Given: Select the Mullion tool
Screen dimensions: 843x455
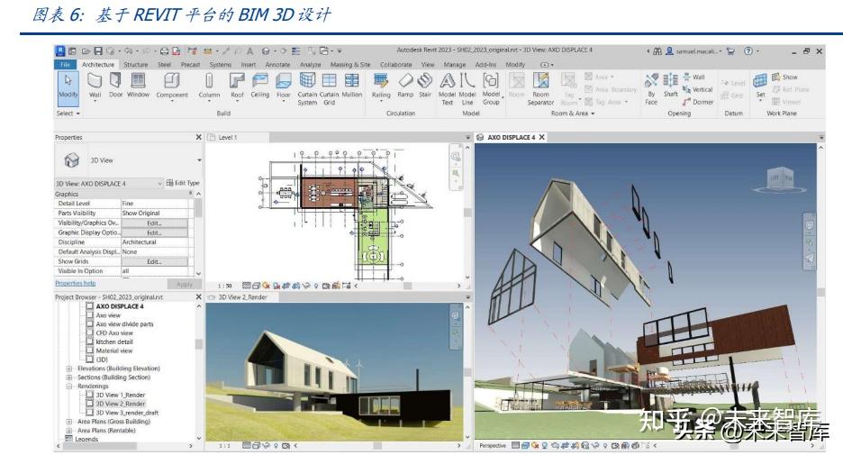Looking at the screenshot, I should pos(351,86).
